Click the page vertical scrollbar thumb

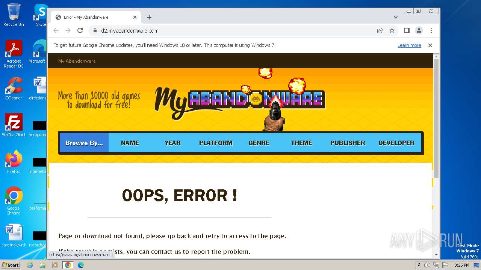pyautogui.click(x=436, y=118)
